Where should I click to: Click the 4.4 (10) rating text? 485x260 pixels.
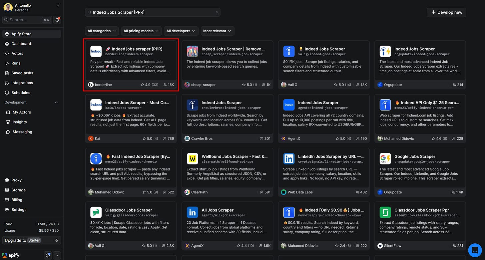click(245, 246)
